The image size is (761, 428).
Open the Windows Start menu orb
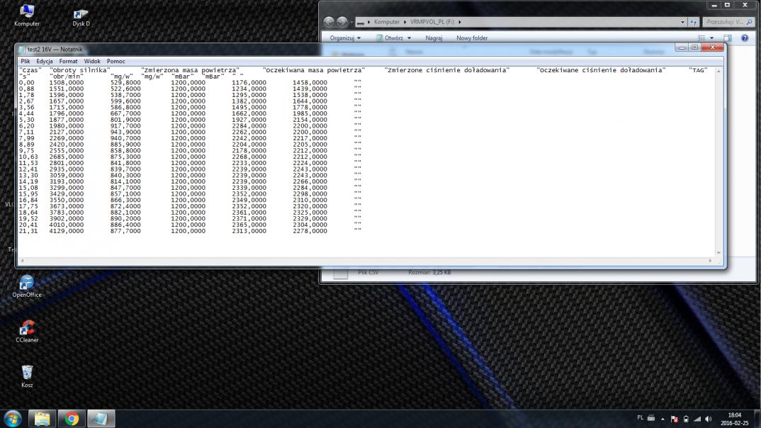(x=13, y=418)
